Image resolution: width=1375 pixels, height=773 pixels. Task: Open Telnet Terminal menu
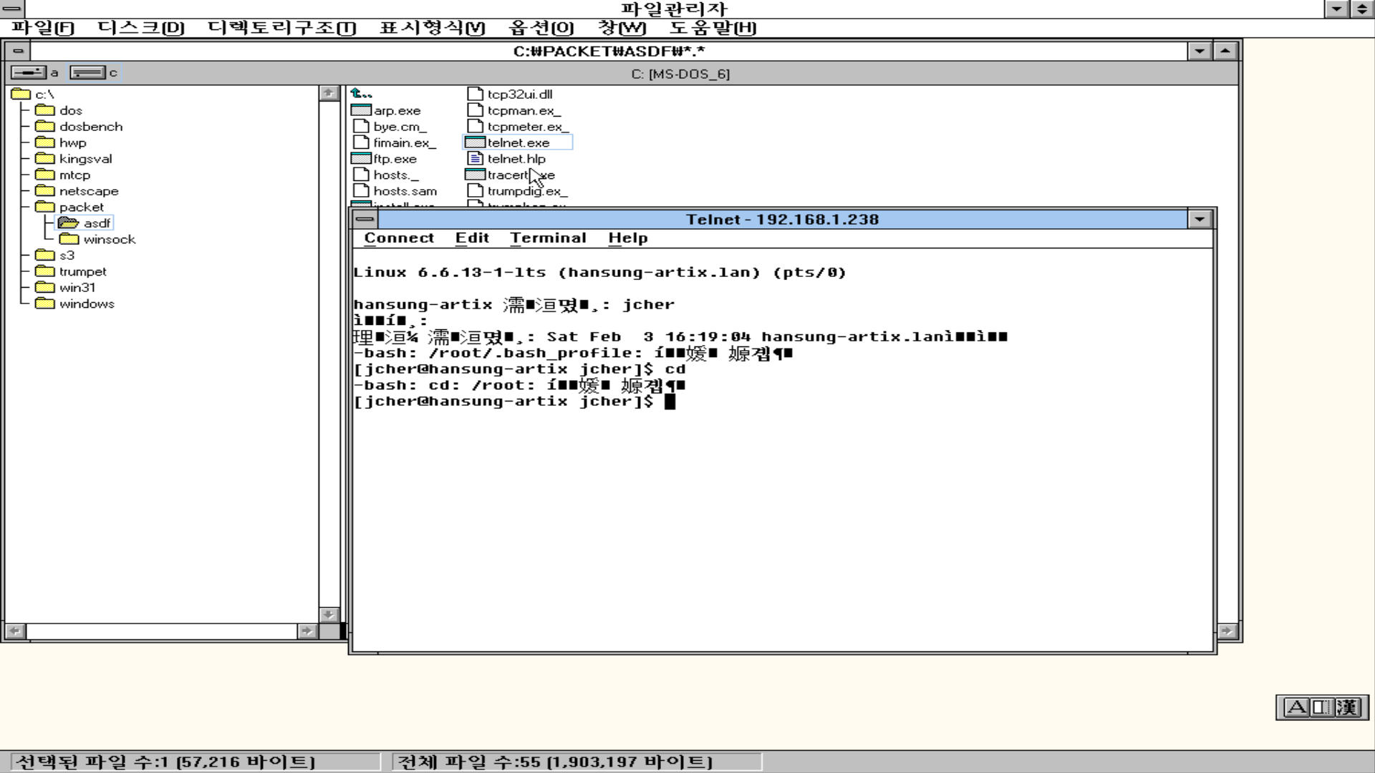[x=548, y=238]
